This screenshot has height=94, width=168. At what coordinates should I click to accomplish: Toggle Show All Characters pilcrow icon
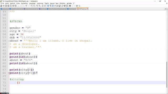pos(50,6)
